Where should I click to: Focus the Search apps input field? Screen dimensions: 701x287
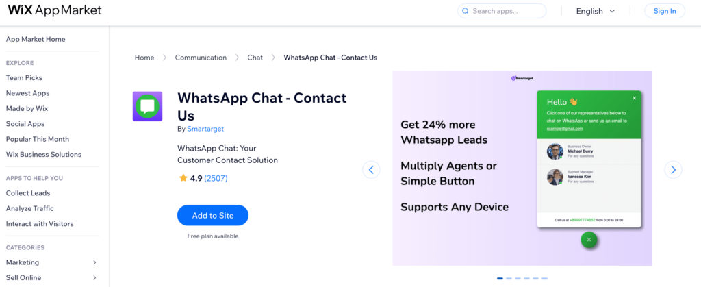coord(502,11)
